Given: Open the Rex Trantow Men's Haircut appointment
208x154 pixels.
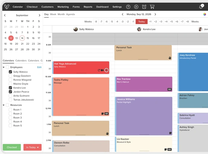Looking at the screenshot, I should point(144,84).
